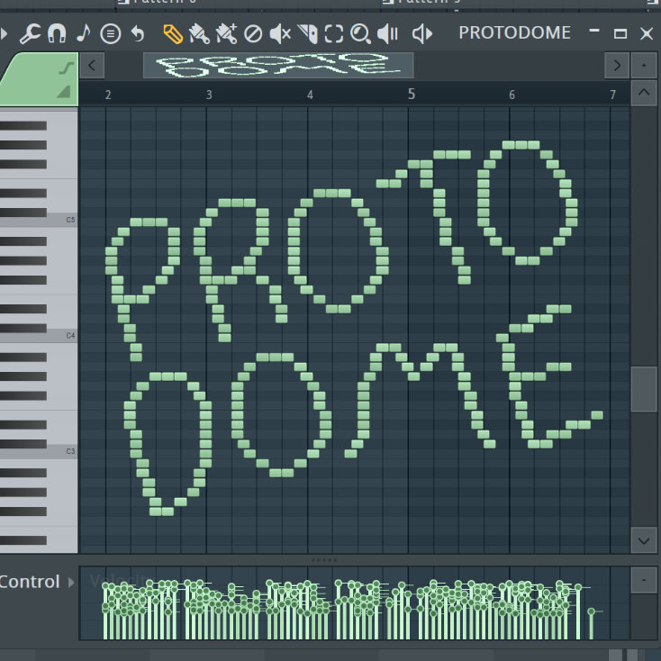This screenshot has width=661, height=661.
Task: Select the Paint brush tool
Action: (199, 34)
